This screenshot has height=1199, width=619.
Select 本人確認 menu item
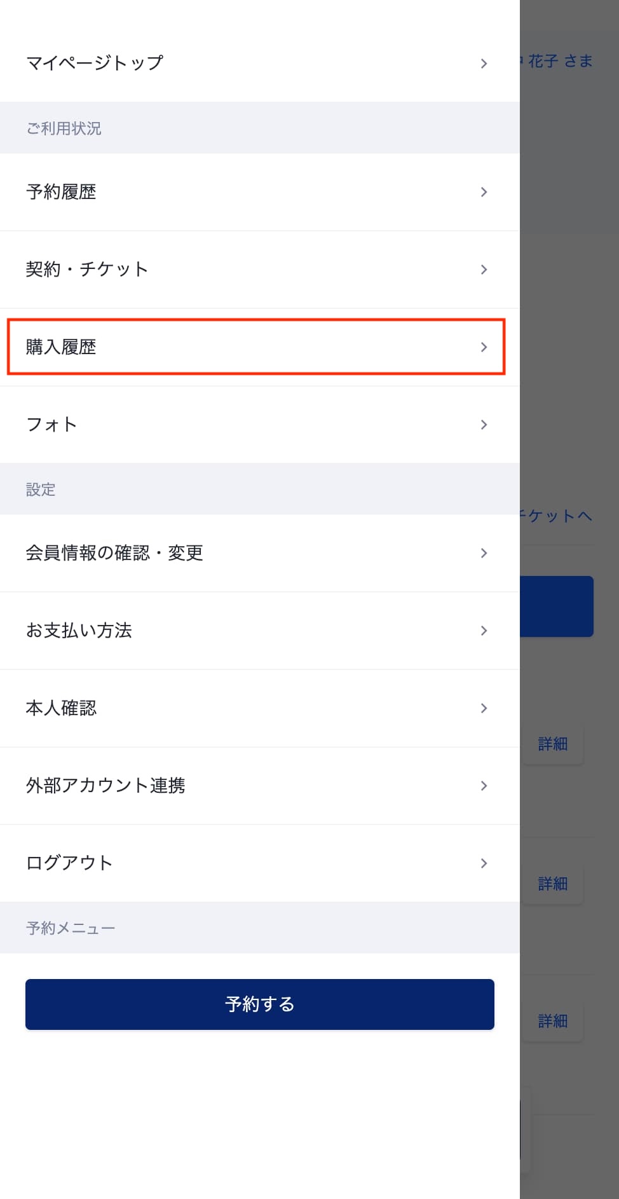[x=259, y=708]
